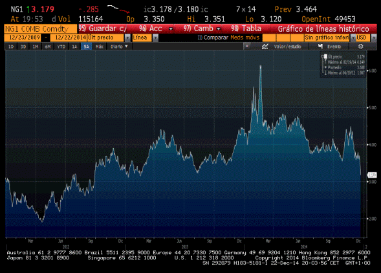Image resolution: width=381 pixels, height=273 pixels.
Task: Click the Valor/estudio chart icon
Action: click(265, 47)
